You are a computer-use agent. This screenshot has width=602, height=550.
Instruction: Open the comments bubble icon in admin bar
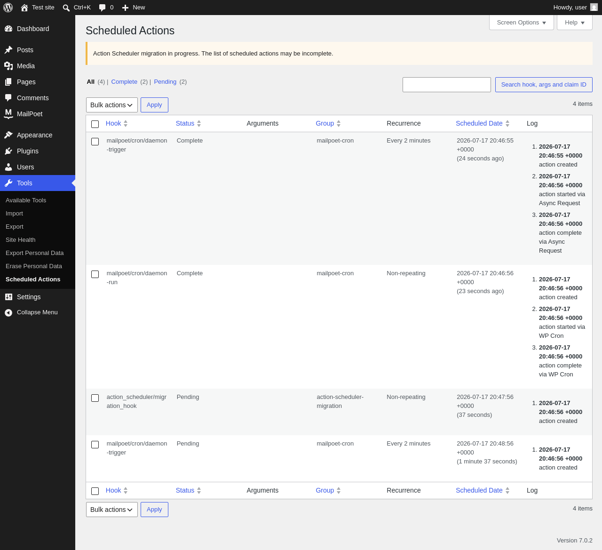102,8
